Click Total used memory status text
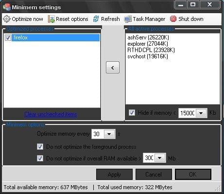The width and height of the screenshot is (224, 194). tap(135, 187)
